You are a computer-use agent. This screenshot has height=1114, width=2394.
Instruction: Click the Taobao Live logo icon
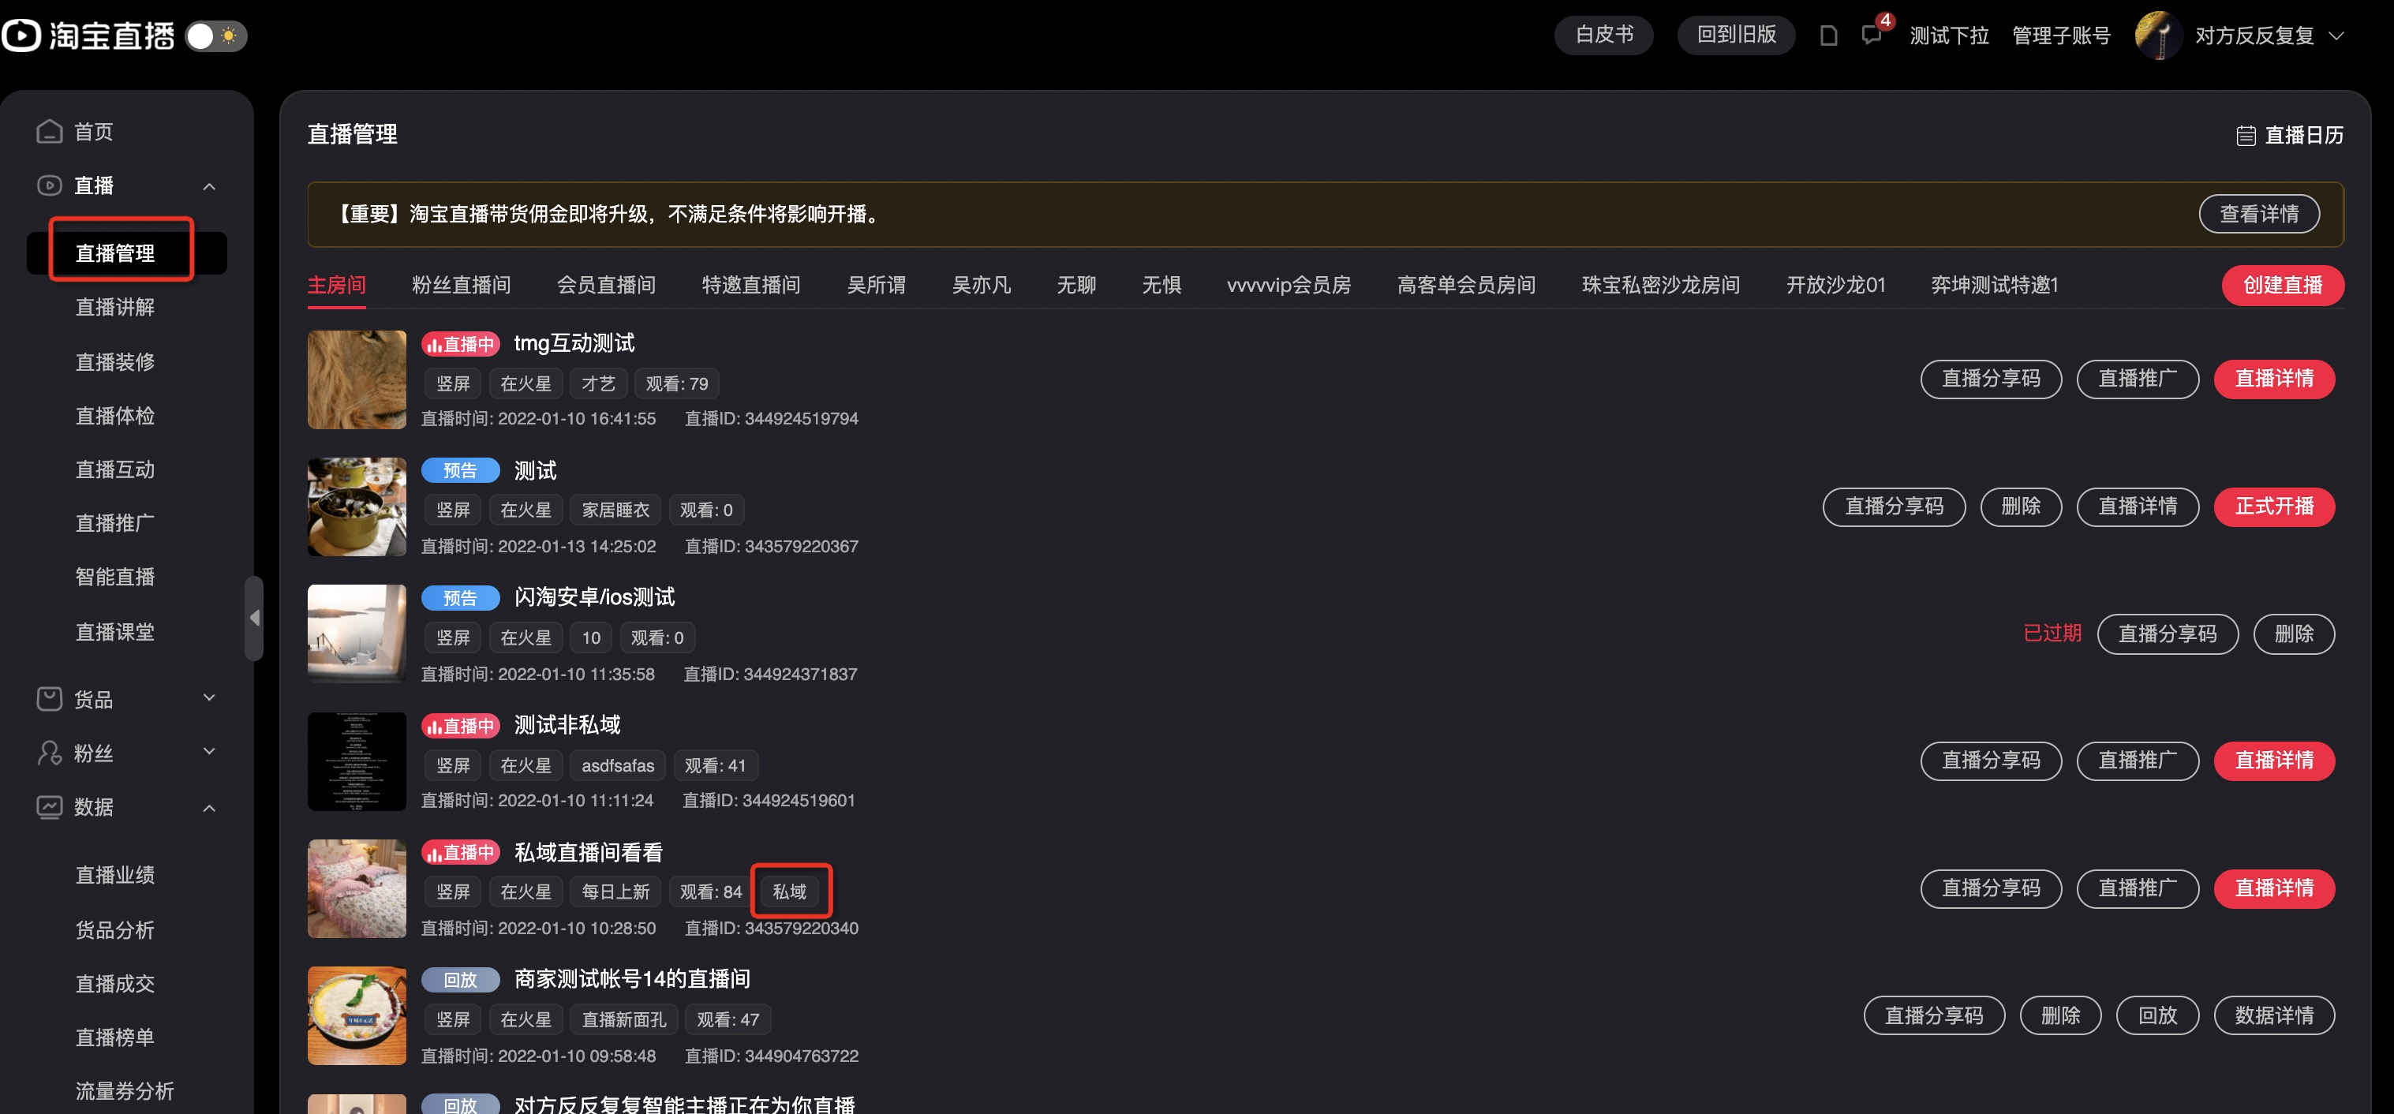click(21, 36)
